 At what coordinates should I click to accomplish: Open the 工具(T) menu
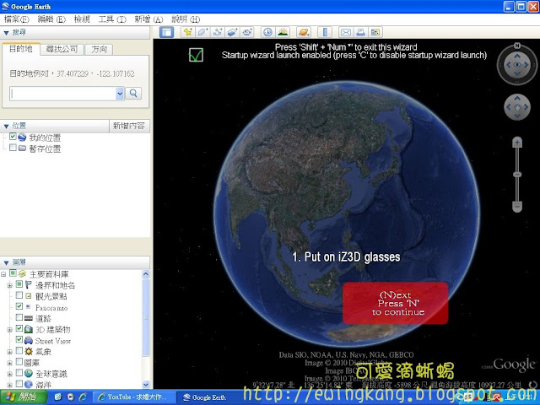pos(112,19)
